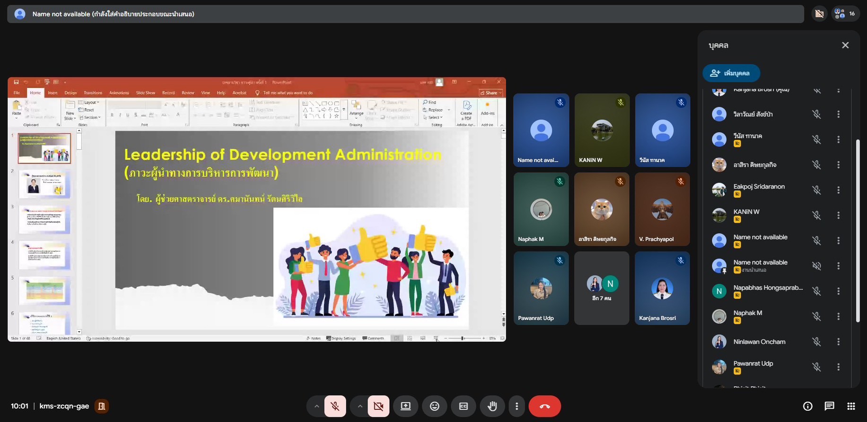Viewport: 867px width, 422px height.
Task: Click the PowerPoint zoom slider
Action: pos(463,338)
